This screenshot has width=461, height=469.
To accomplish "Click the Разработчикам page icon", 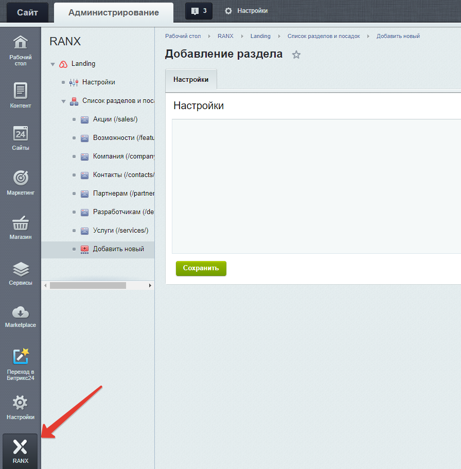I will click(84, 213).
